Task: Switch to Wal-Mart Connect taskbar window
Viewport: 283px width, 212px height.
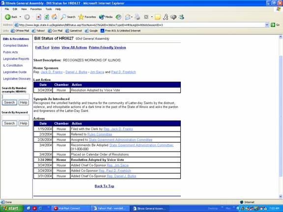Action: point(70,209)
